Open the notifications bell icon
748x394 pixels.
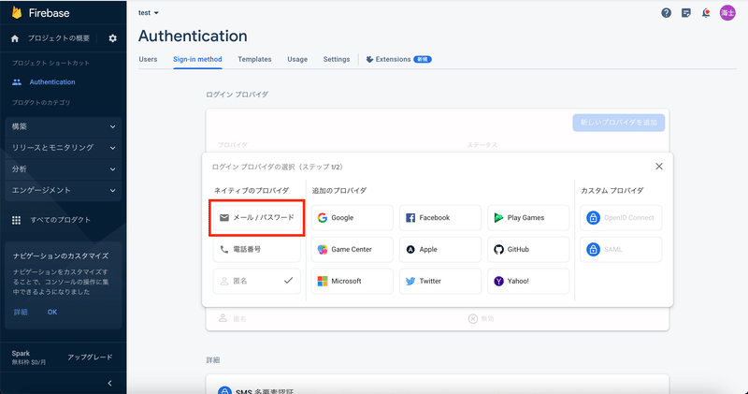(706, 13)
